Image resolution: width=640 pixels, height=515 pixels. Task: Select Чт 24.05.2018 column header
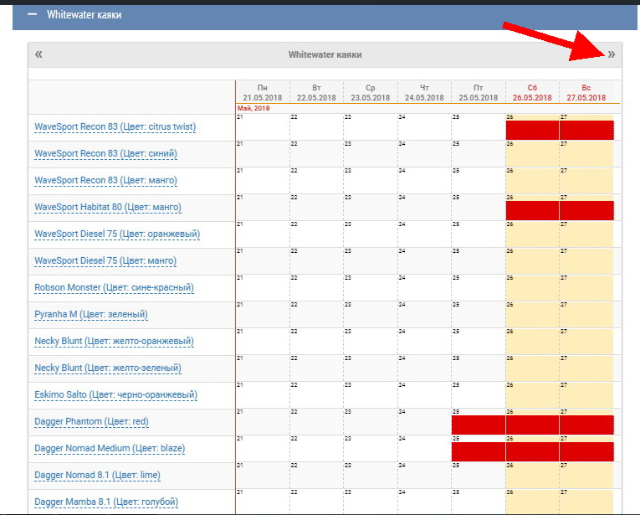(424, 93)
